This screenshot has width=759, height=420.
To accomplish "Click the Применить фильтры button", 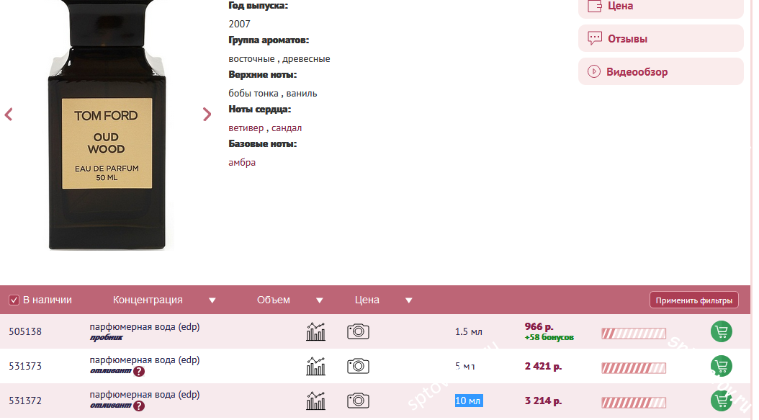I will pyautogui.click(x=693, y=300).
